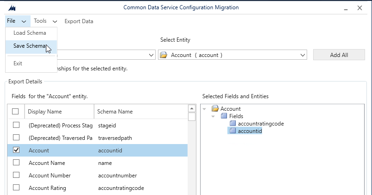This screenshot has height=195, width=372.
Task: Click the Tools menu chevron
Action: (x=55, y=21)
